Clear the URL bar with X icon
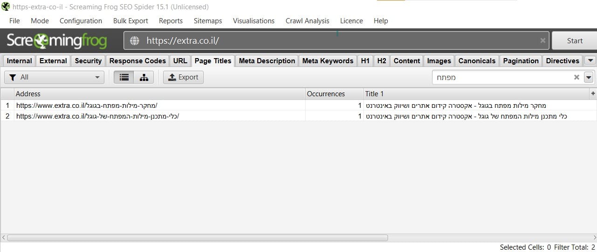This screenshot has height=252, width=597. tap(542, 40)
